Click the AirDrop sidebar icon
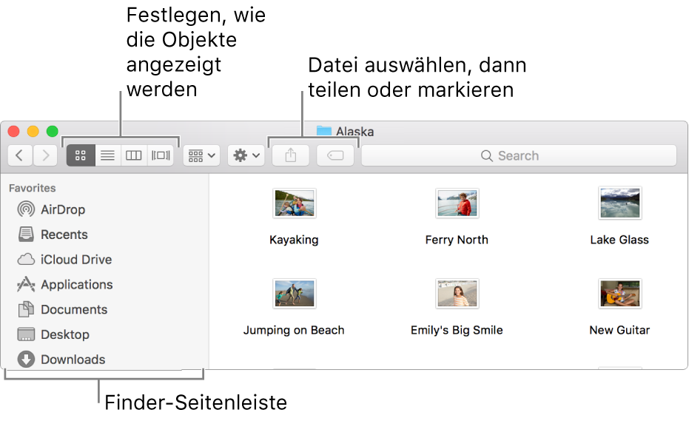This screenshot has height=421, width=689. click(26, 209)
